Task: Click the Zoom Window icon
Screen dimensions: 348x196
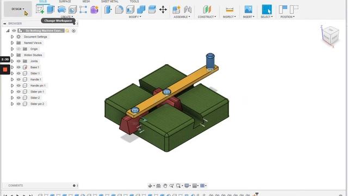Action: click(x=172, y=186)
